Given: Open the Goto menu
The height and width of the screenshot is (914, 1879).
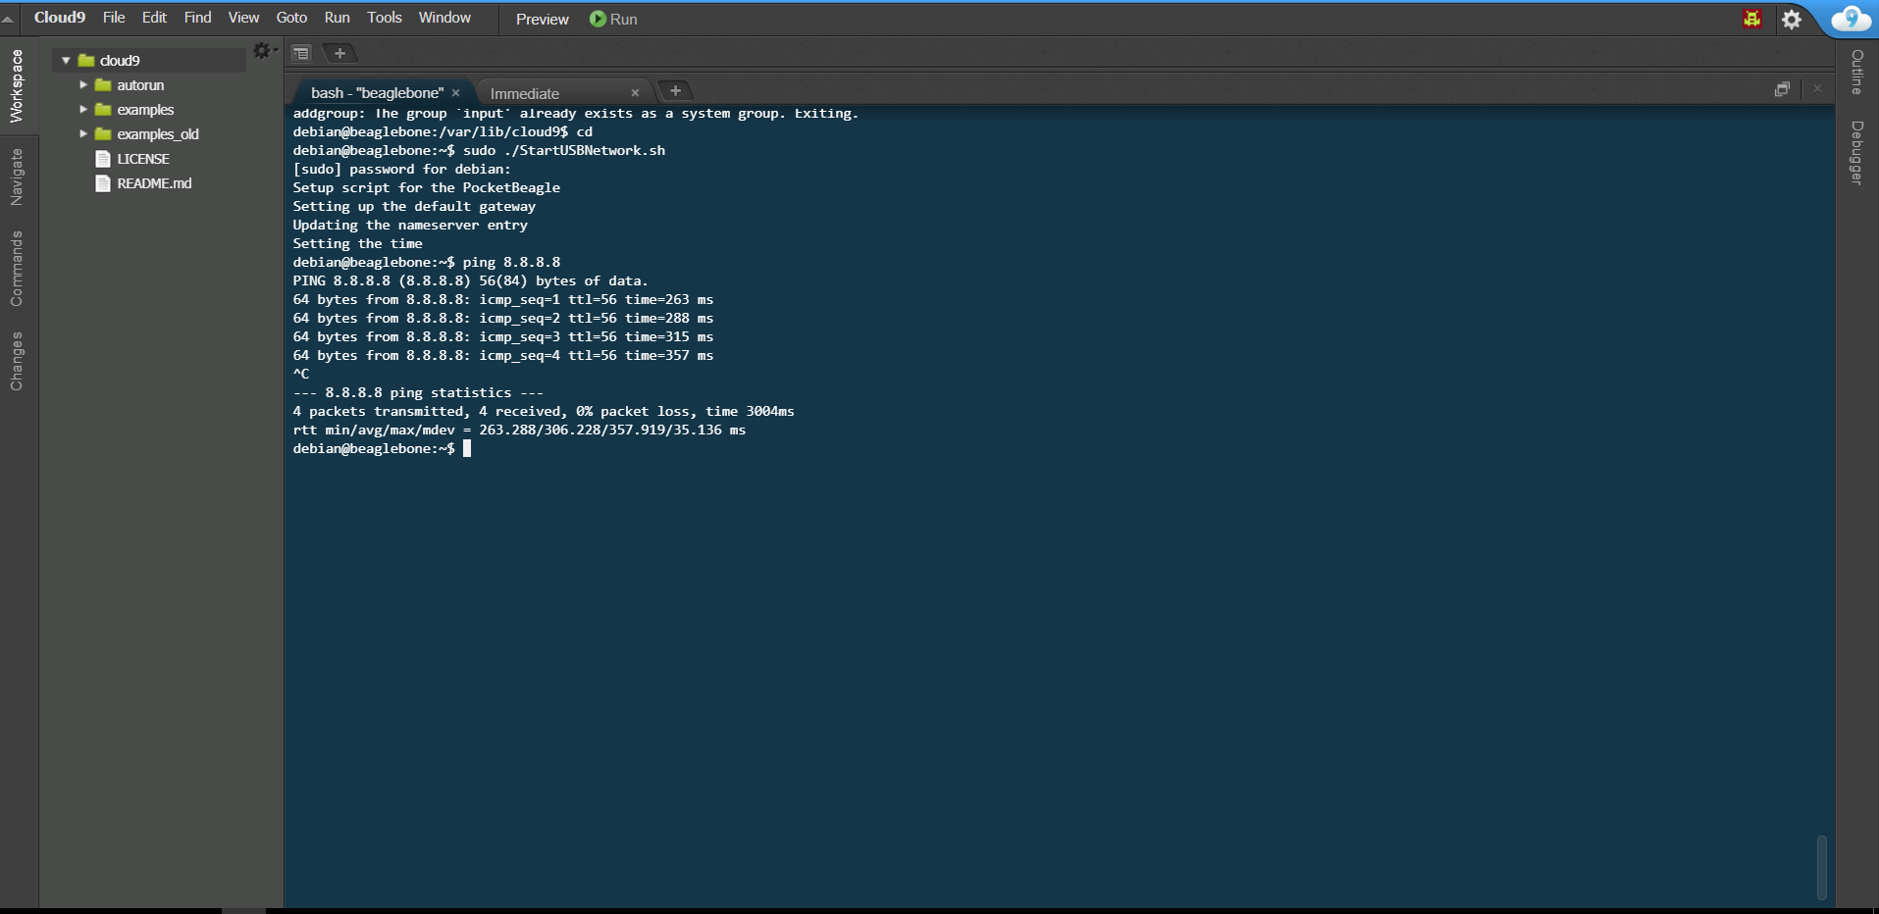Looking at the screenshot, I should (x=290, y=17).
